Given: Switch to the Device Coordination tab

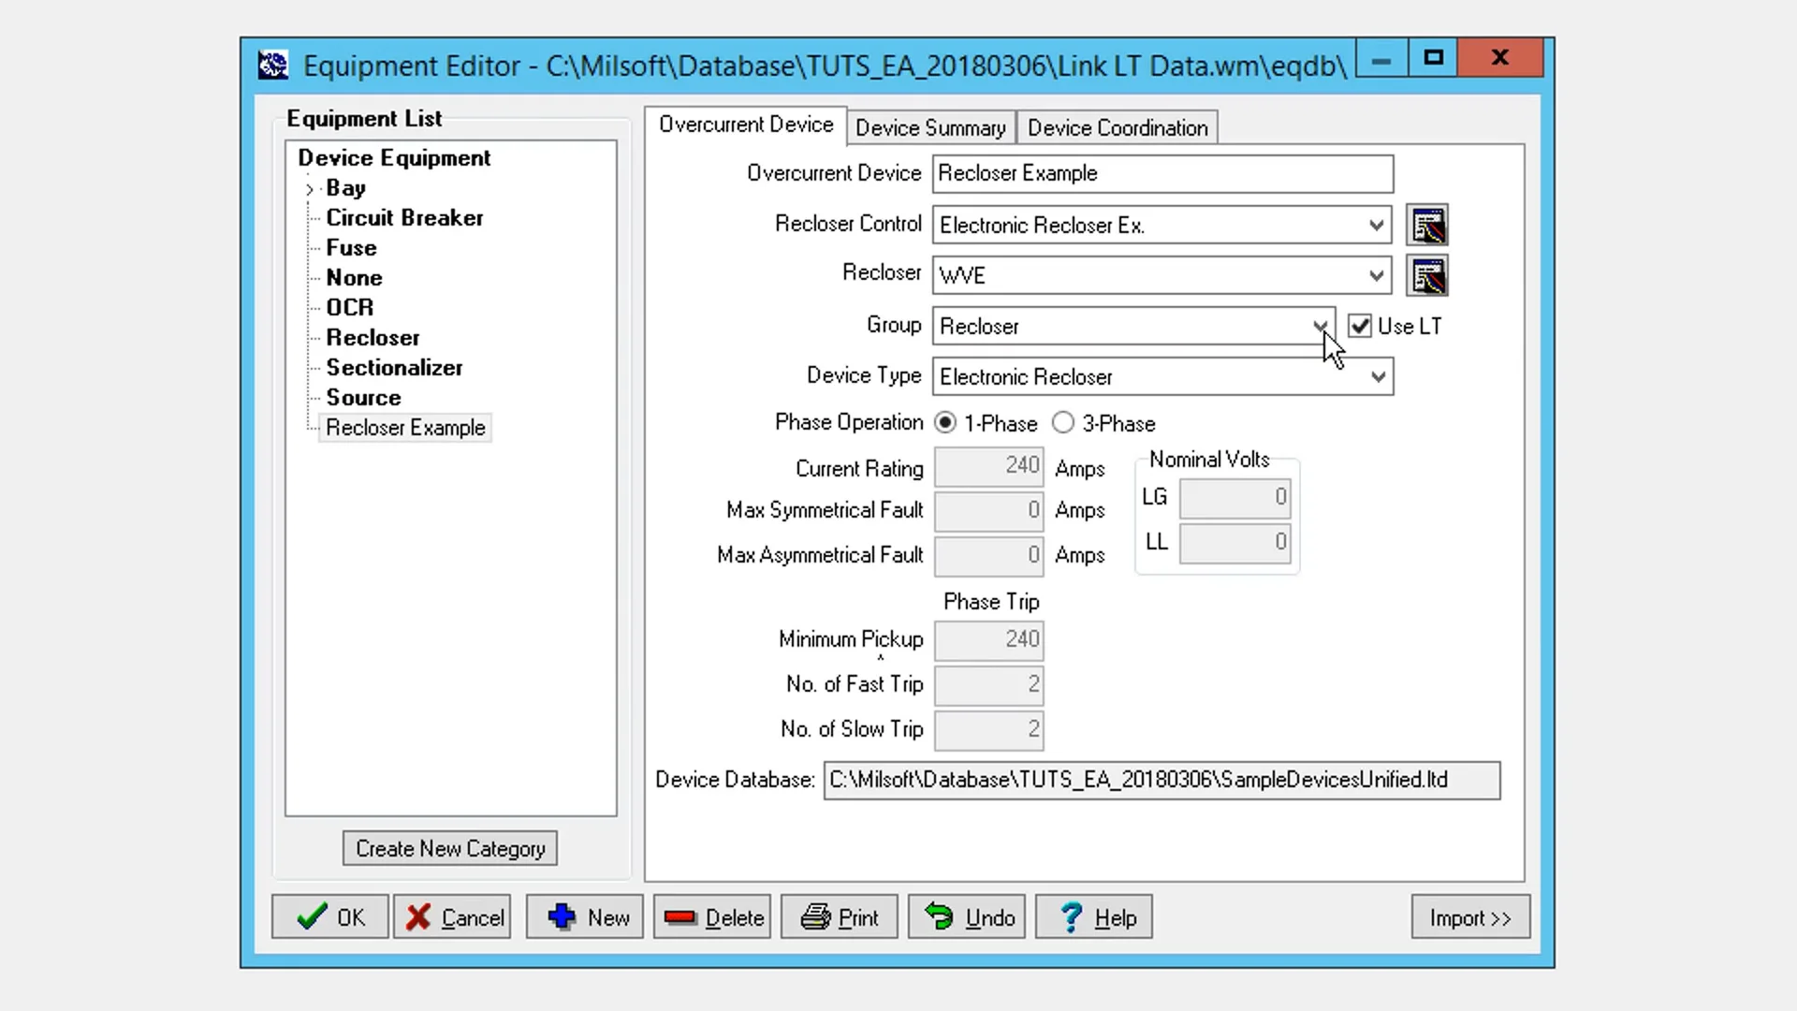Looking at the screenshot, I should pyautogui.click(x=1117, y=127).
